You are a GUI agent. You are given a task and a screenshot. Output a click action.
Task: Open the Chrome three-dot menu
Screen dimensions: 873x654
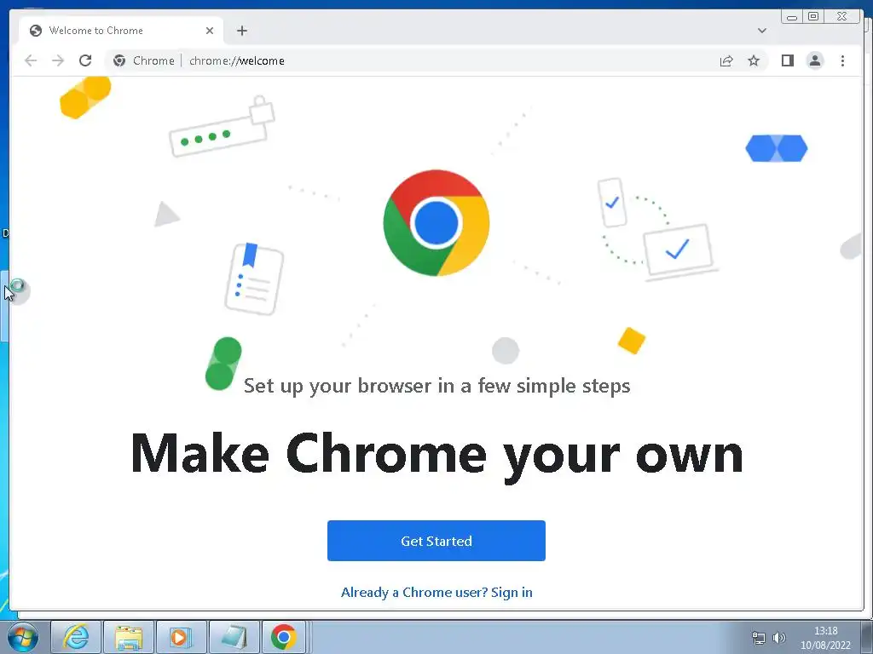pos(842,60)
